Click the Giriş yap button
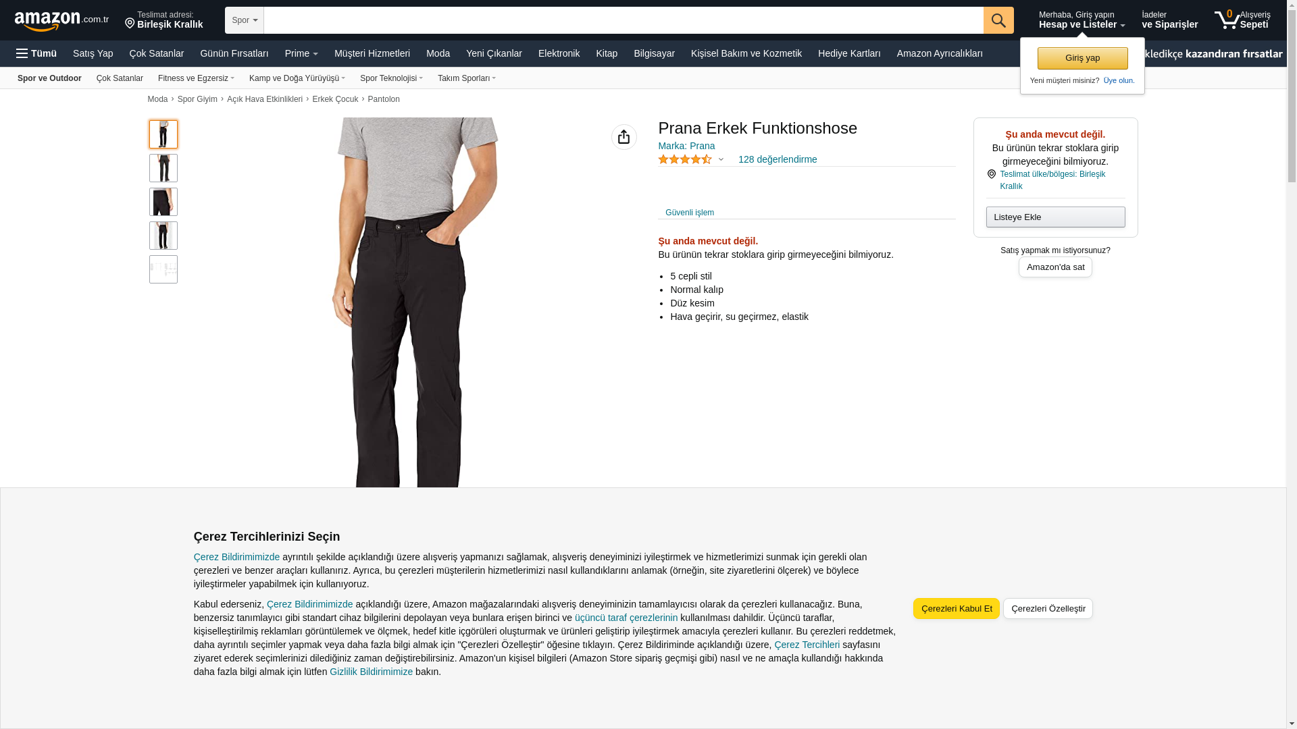Image resolution: width=1297 pixels, height=729 pixels. [x=1082, y=58]
